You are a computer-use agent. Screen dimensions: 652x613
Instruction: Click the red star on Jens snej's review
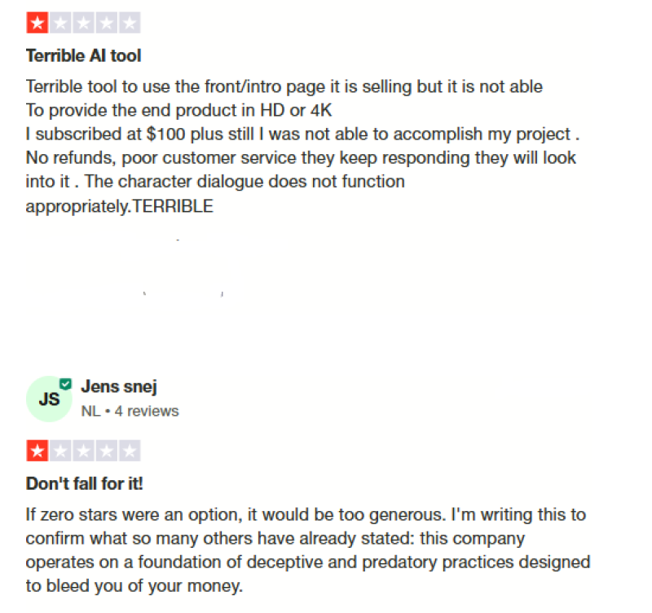tap(37, 451)
